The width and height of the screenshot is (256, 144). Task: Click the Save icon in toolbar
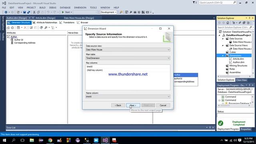coord(24,12)
